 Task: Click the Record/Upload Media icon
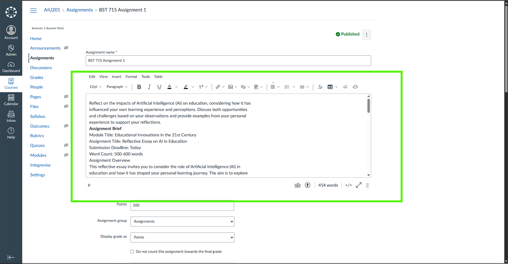(243, 87)
